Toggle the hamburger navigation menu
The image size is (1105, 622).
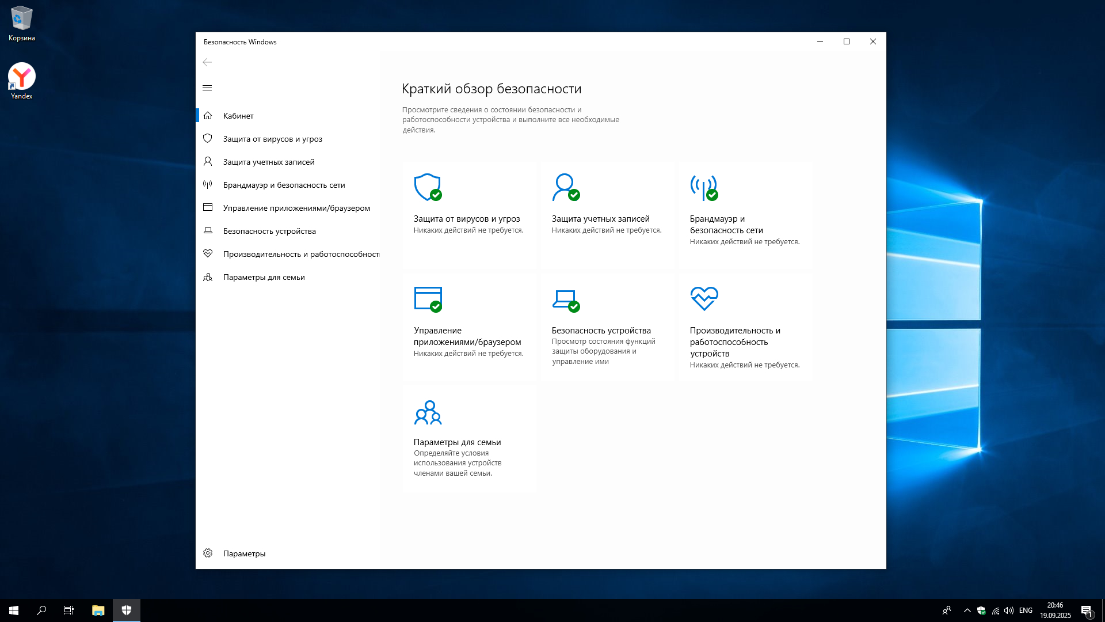[x=207, y=88]
